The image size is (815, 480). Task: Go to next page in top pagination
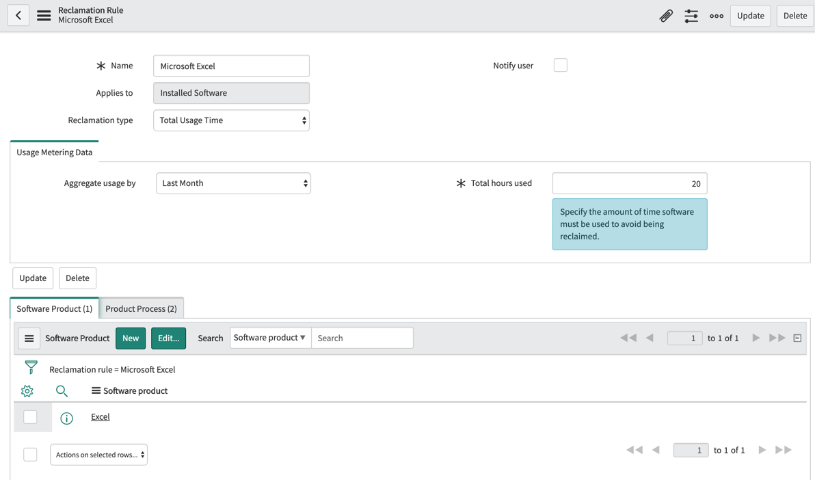click(756, 338)
